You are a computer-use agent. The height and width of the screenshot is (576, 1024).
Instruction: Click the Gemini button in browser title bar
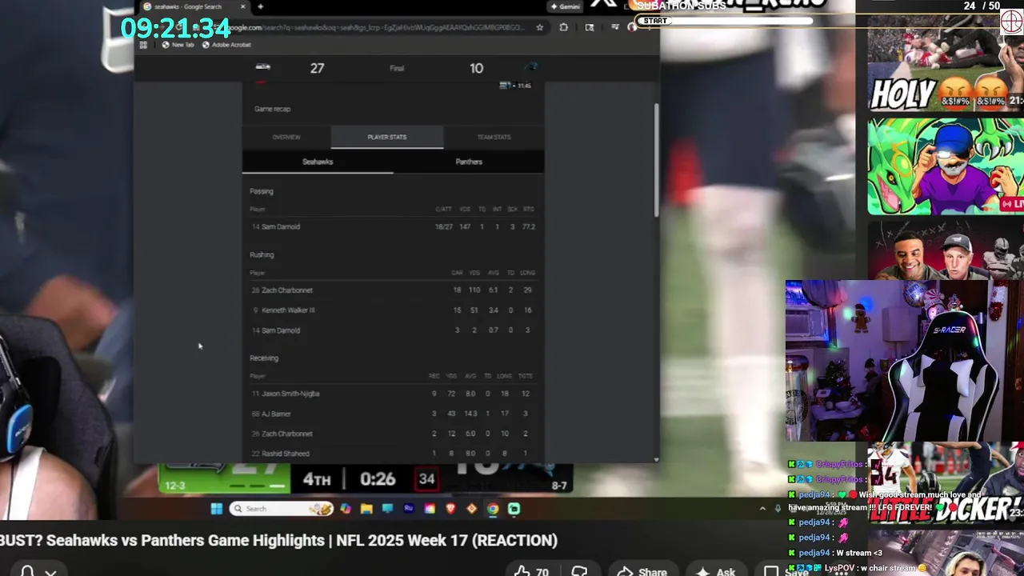pos(565,6)
